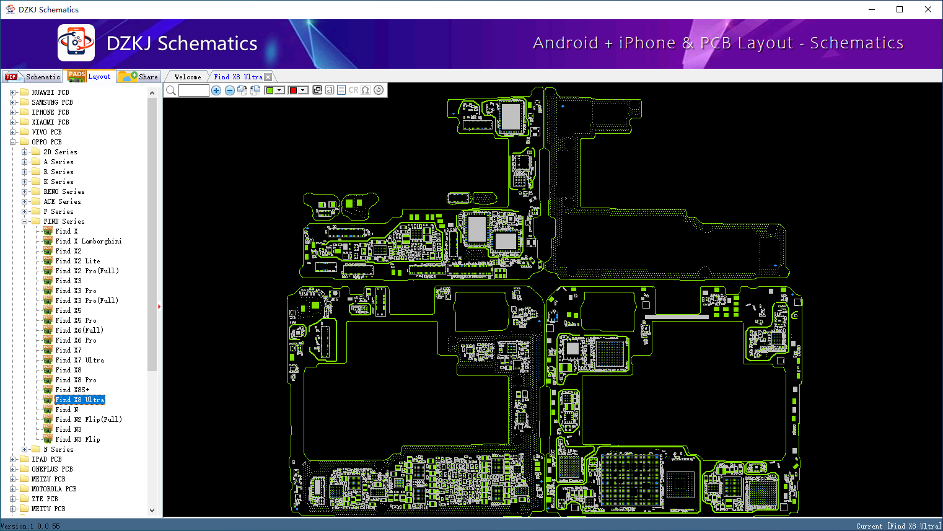Open the red color dropdown arrow
943x531 pixels.
[x=303, y=90]
